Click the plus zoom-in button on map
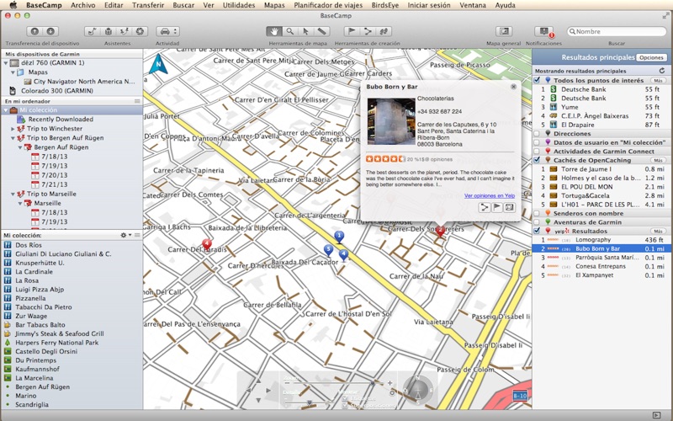The height and width of the screenshot is (421, 673). pyautogui.click(x=389, y=383)
